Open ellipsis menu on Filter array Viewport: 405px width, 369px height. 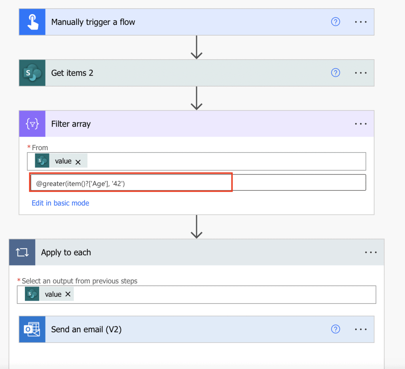point(361,124)
